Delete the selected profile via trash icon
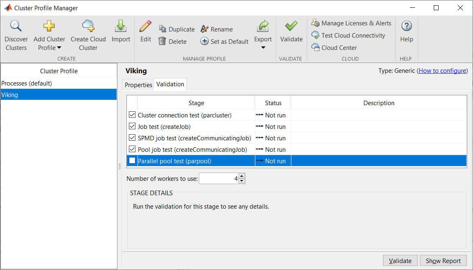Screen dimensions: 473x270 click(x=162, y=41)
